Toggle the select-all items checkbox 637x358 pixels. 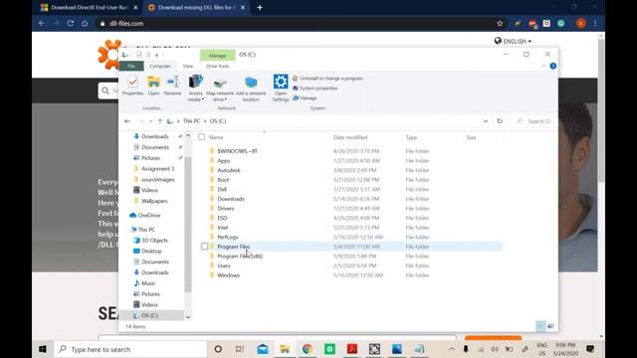click(x=201, y=137)
